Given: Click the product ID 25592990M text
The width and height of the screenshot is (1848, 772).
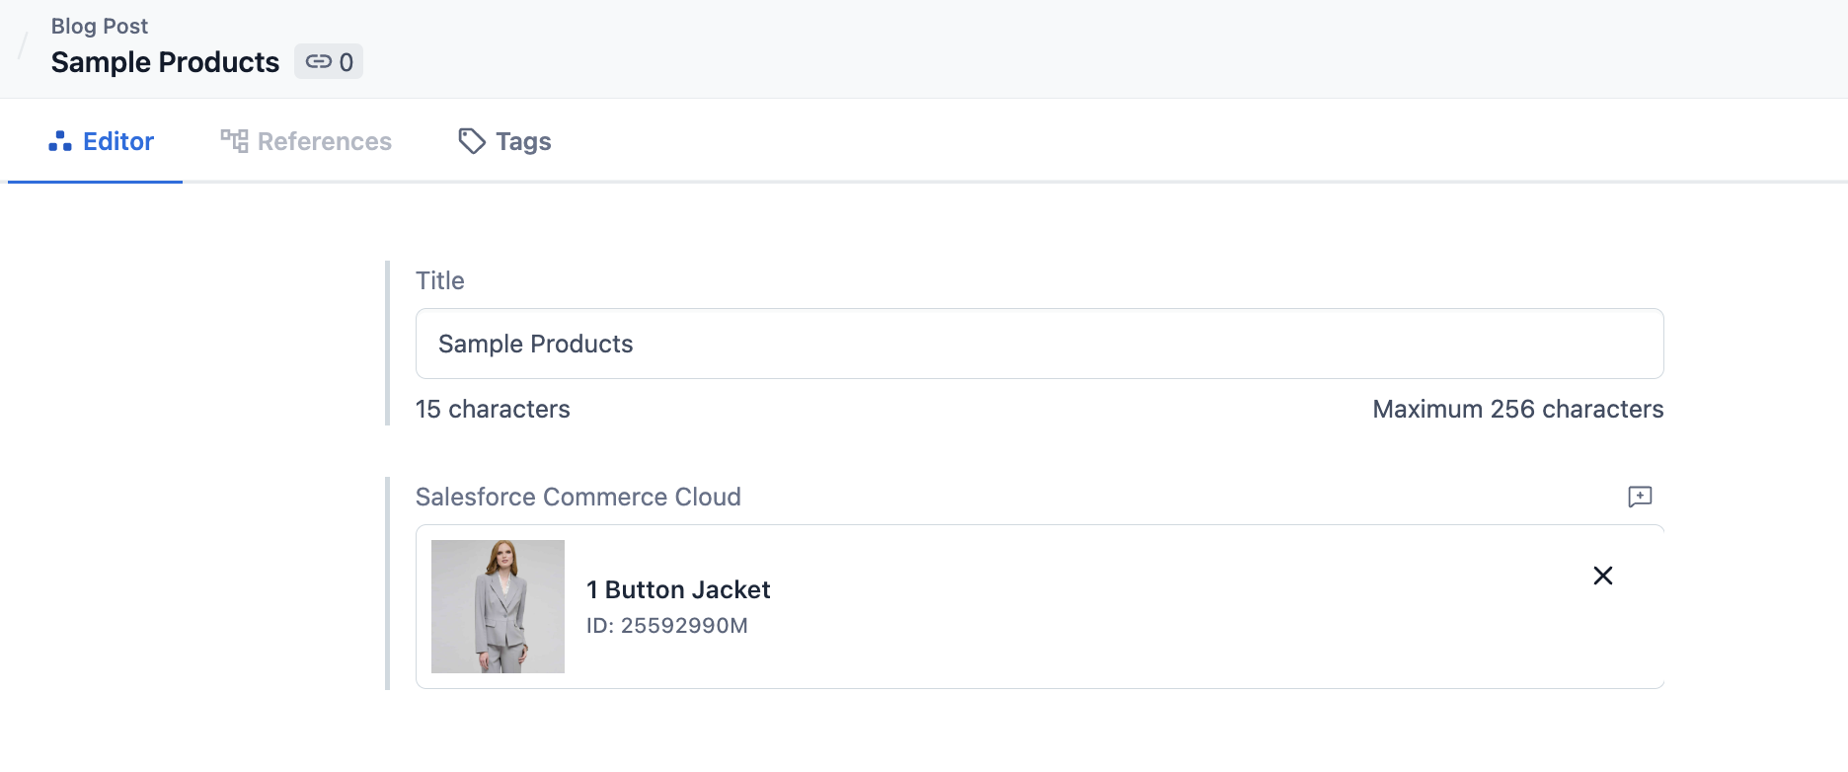Looking at the screenshot, I should click(666, 625).
